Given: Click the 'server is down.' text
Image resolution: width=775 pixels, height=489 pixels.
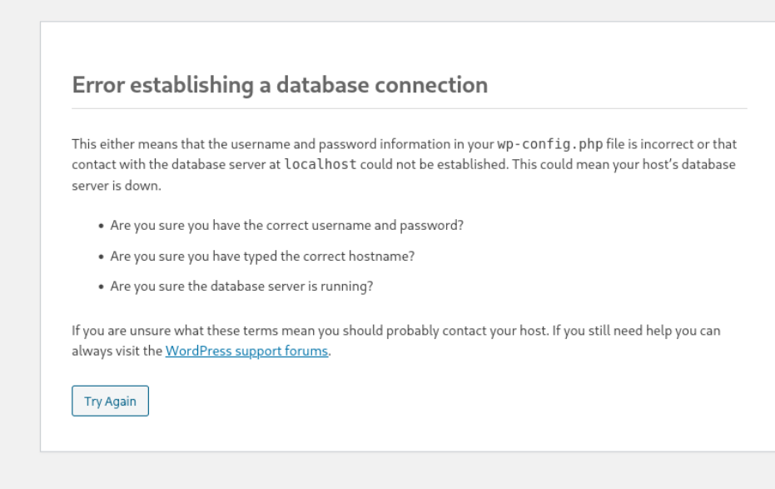Looking at the screenshot, I should tap(116, 185).
